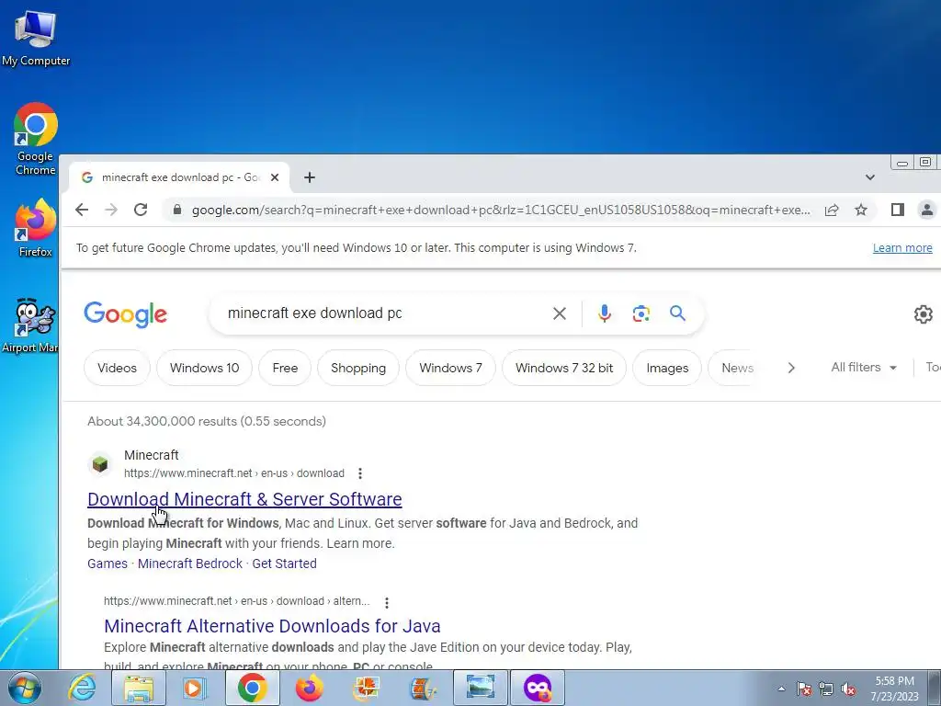Open options for minecraft.net download result
Viewport: 941px width, 706px height.
[360, 473]
